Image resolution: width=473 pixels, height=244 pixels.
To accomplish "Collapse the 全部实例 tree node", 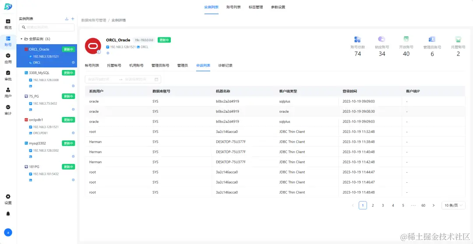I will [x=21, y=39].
